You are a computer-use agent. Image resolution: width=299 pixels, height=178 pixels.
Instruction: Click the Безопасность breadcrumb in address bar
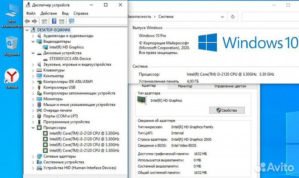tap(140, 17)
